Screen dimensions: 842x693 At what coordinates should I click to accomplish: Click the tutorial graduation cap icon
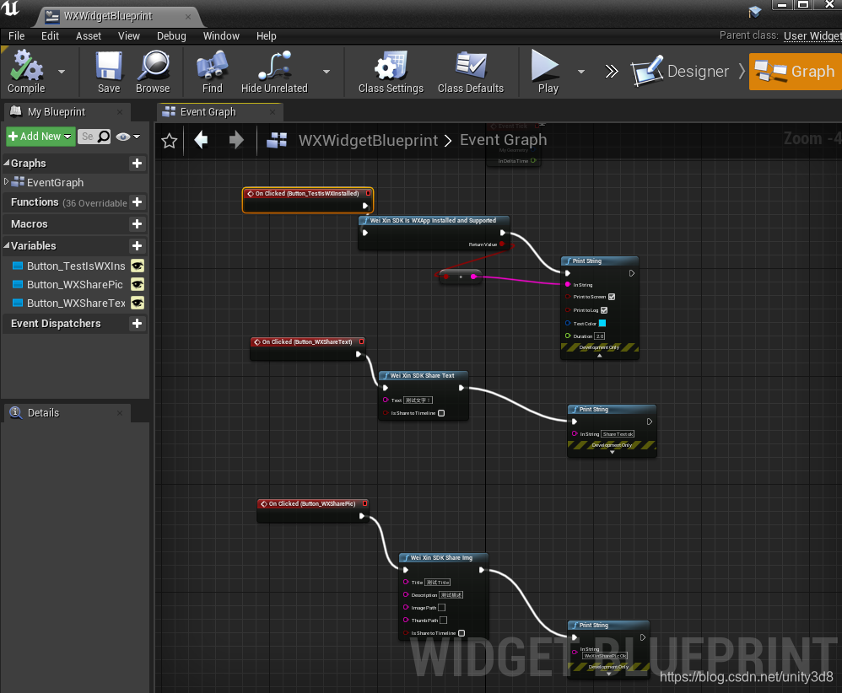point(754,12)
